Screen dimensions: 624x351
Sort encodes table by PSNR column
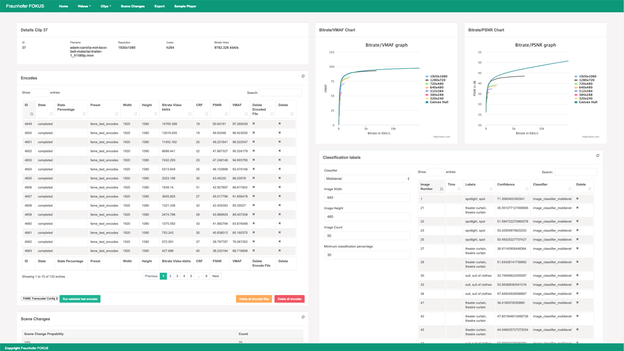click(220, 109)
